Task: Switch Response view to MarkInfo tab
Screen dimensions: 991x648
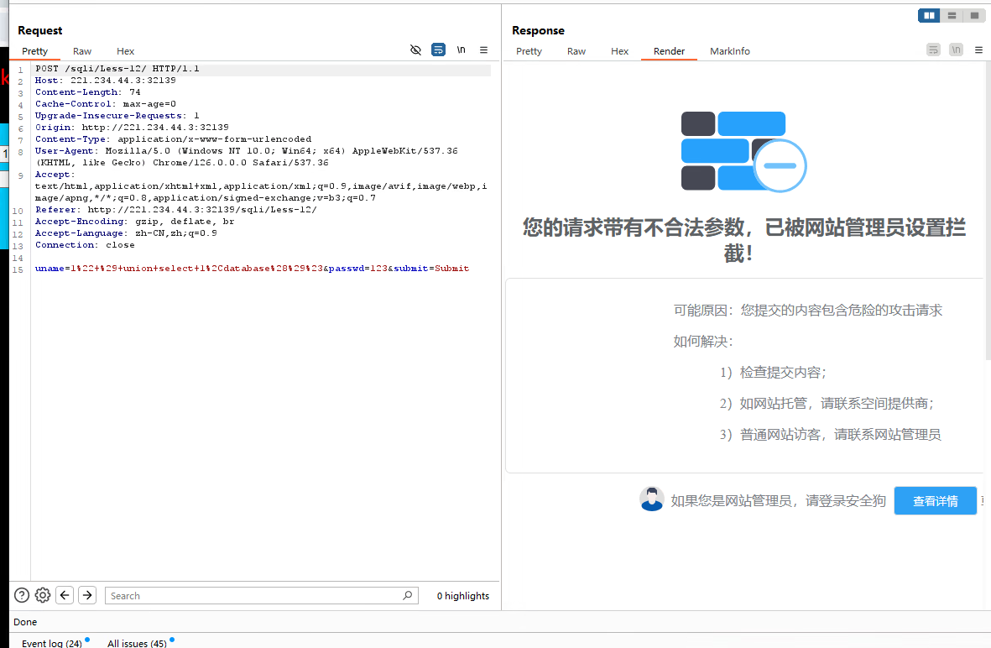Action: [730, 51]
